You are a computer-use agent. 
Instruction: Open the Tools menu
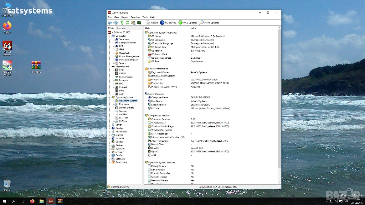point(145,17)
